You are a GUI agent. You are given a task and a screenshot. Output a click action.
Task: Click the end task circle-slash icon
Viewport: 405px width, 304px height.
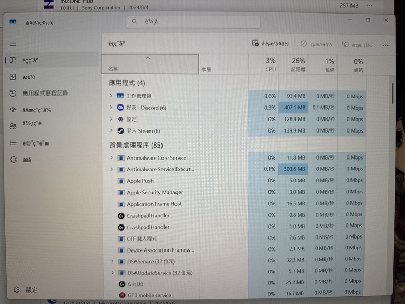coord(304,44)
